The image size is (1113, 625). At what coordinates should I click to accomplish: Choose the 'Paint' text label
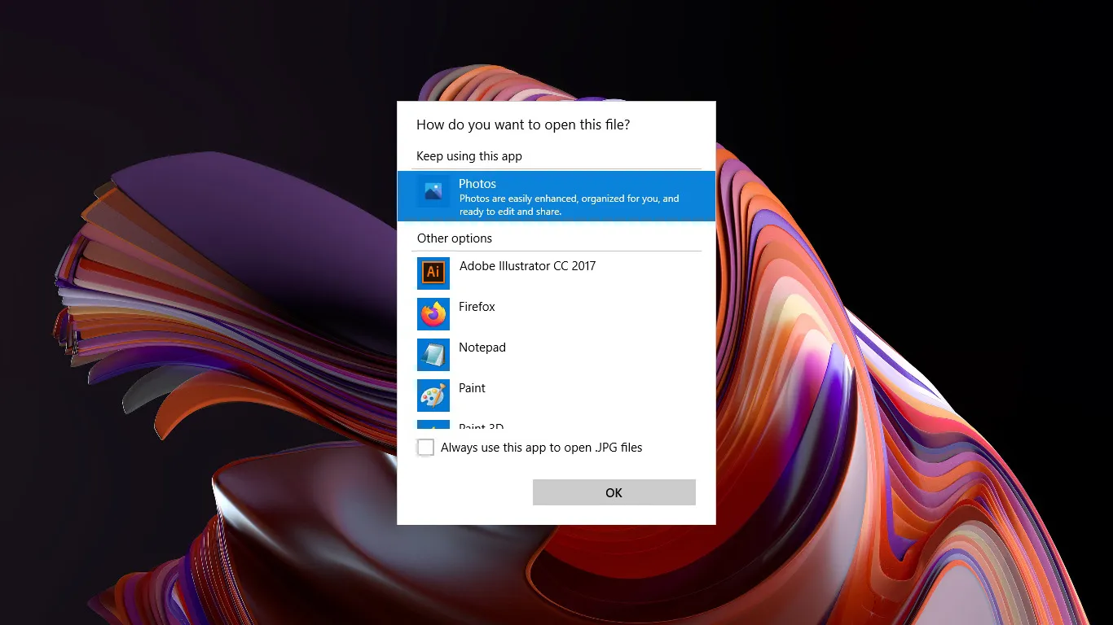click(472, 388)
